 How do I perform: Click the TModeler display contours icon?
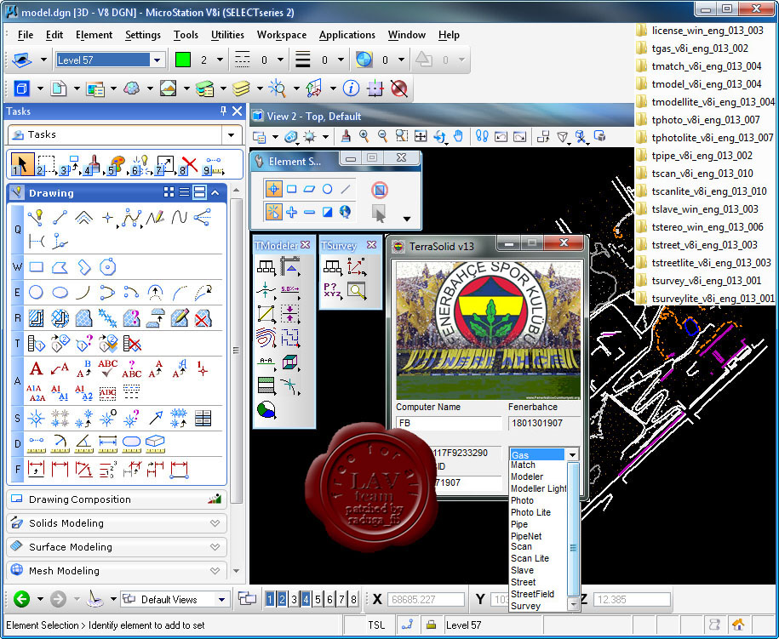point(266,337)
